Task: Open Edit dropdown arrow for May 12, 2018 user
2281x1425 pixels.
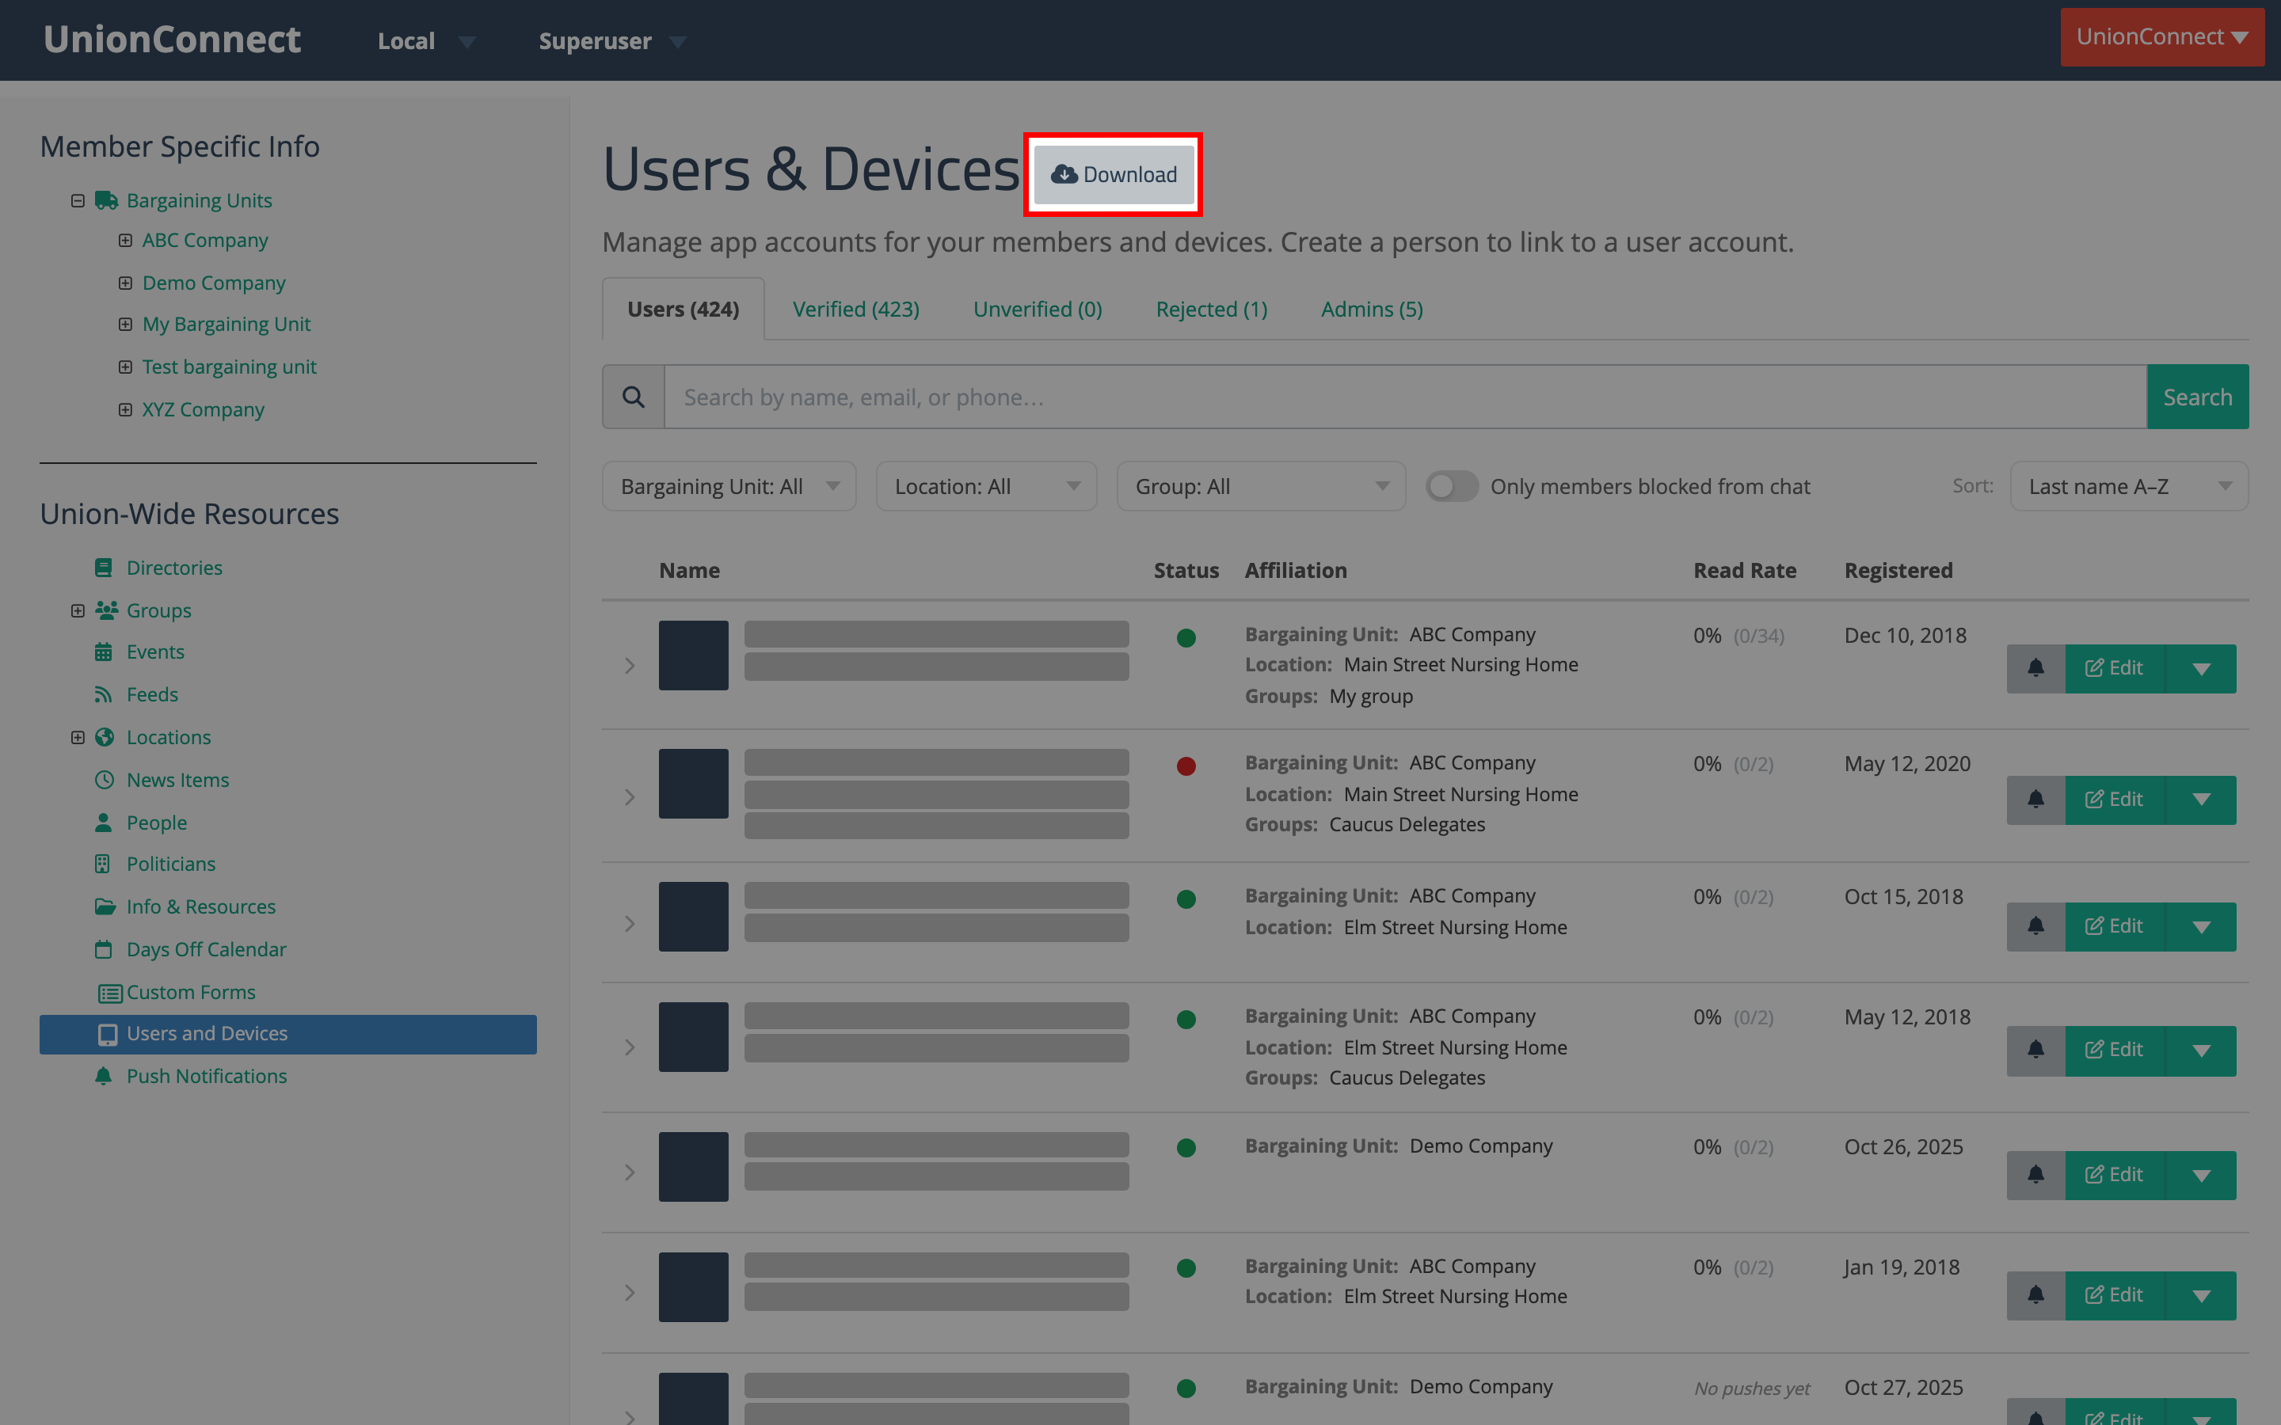Action: pyautogui.click(x=2201, y=1050)
